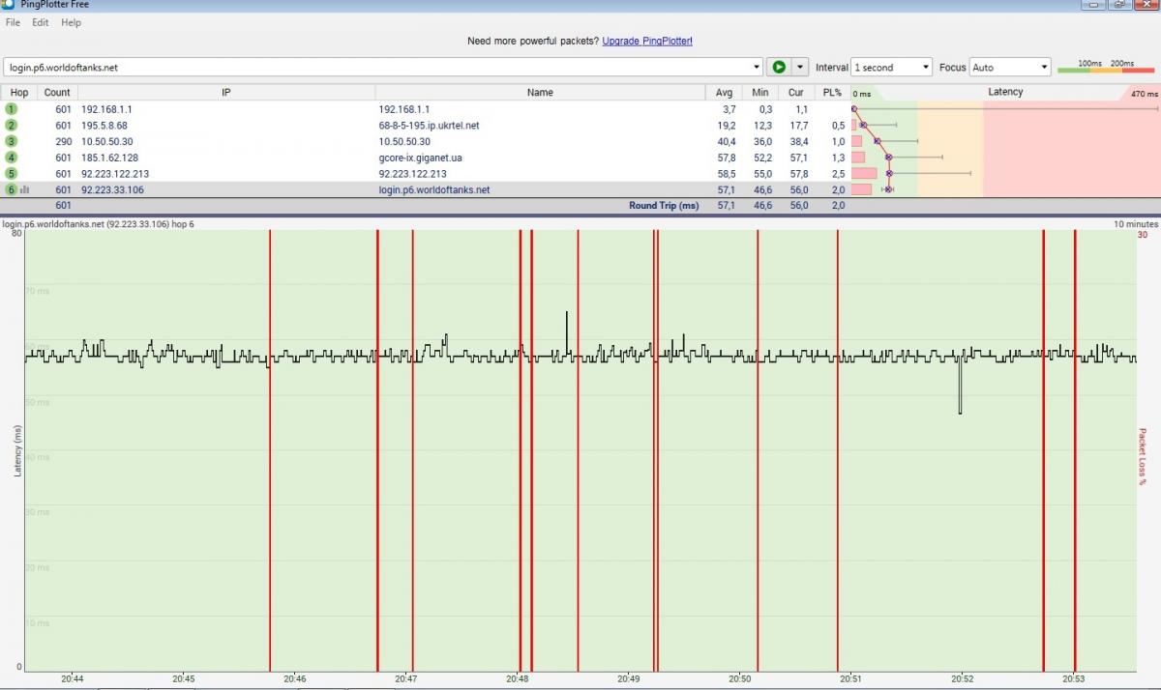The width and height of the screenshot is (1161, 690).
Task: Click the hop 4 green circle icon
Action: point(12,158)
